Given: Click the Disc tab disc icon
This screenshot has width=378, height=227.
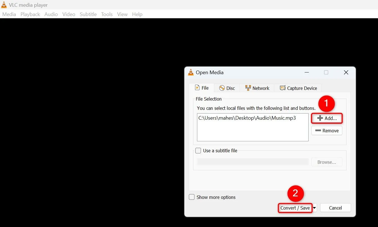Looking at the screenshot, I should click(x=222, y=88).
